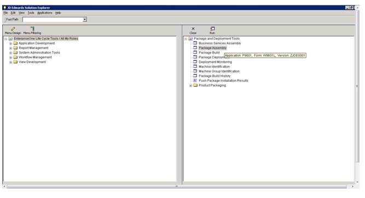Select 'Machine Identification' label
Image resolution: width=365 pixels, height=198 pixels.
pos(214,67)
